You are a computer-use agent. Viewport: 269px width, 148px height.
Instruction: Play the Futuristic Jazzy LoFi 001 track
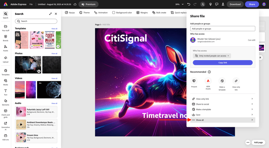coord(21,112)
